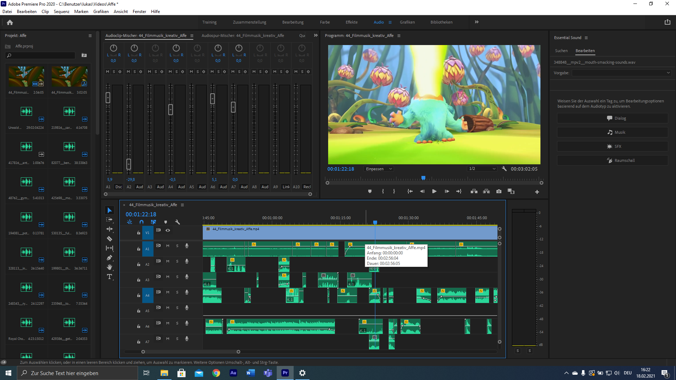
Task: Open the Sequenz menu
Action: 62,12
